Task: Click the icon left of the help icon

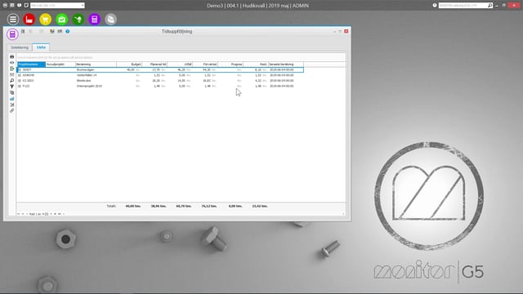Action: pos(60,31)
